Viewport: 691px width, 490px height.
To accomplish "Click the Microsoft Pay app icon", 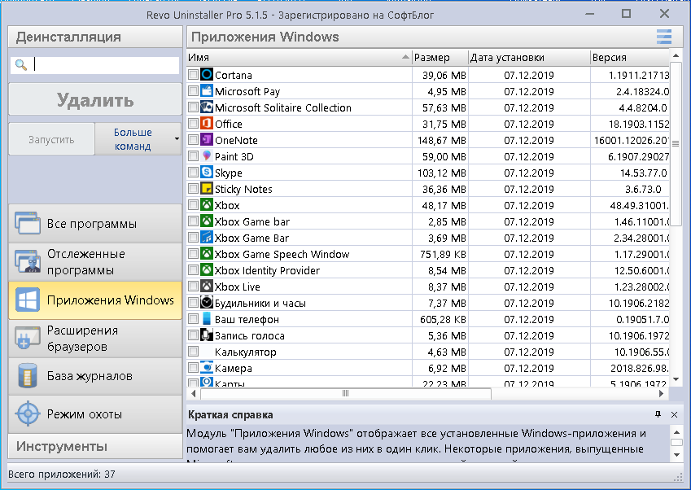I will click(x=206, y=91).
